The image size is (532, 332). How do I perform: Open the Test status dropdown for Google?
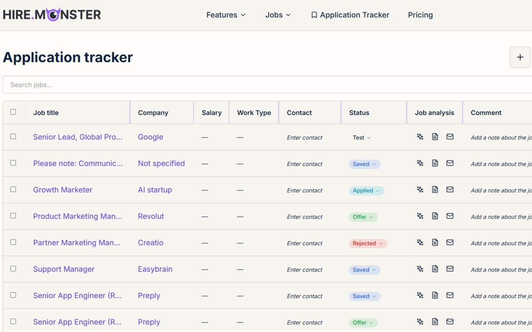pyautogui.click(x=362, y=138)
